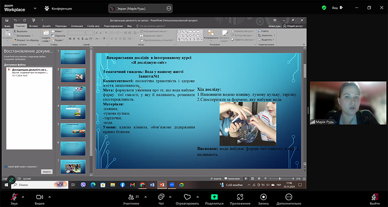Expand video options arrow next to Видео
The width and height of the screenshot is (388, 207).
click(x=49, y=197)
